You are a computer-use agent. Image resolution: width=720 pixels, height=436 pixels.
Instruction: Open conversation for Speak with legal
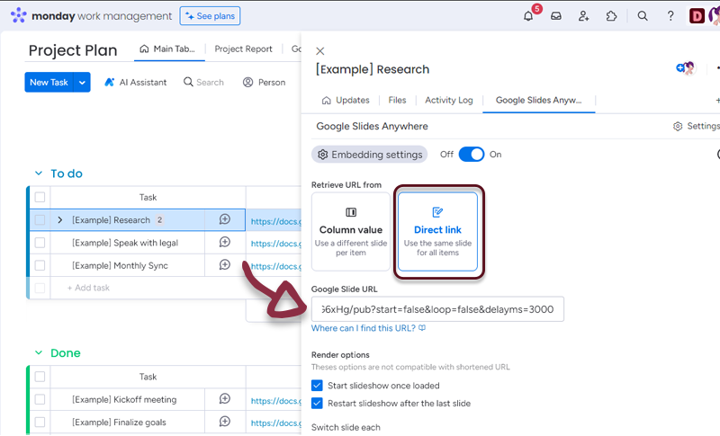(x=225, y=243)
